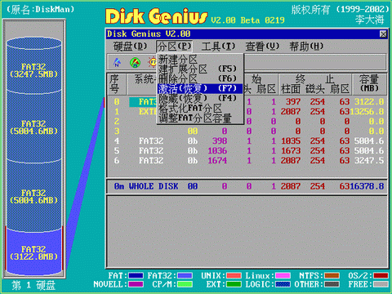The image size is (392, 294).
Task: Select partition row 4 FAT32 starting cylinder 398
Action: pyautogui.click(x=247, y=141)
